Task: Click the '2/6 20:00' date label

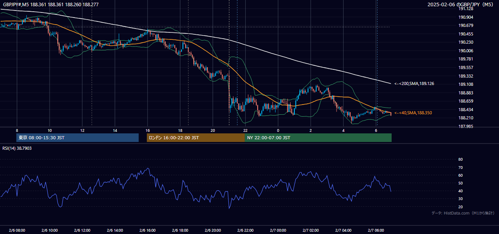Action: pos(213,230)
